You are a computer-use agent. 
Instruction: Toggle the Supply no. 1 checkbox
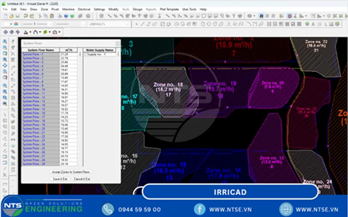[x=85, y=54]
